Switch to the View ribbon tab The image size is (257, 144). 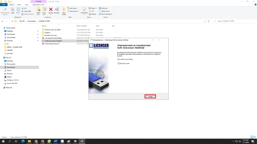click(27, 4)
